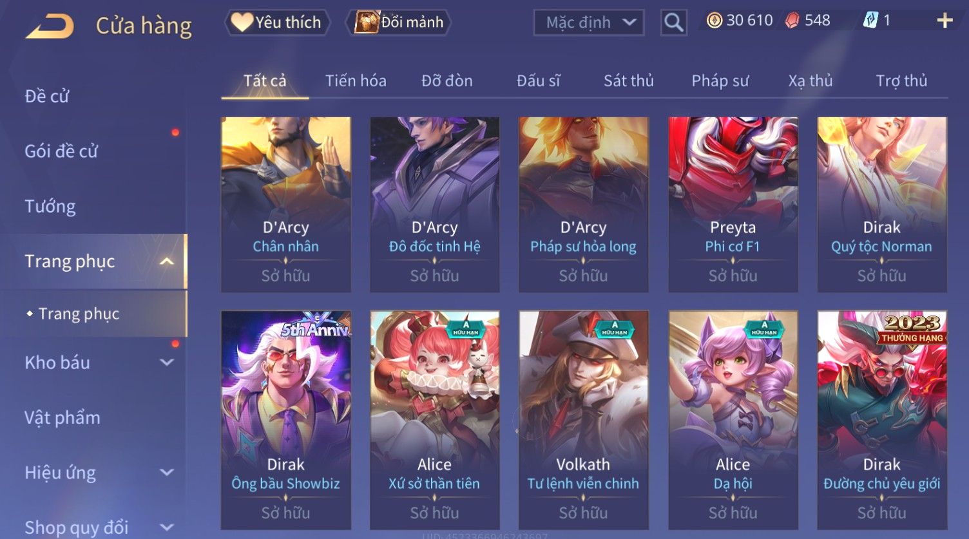Viewport: 969px width, 539px height.
Task: Open Yêu thích heart favorites
Action: click(x=277, y=23)
